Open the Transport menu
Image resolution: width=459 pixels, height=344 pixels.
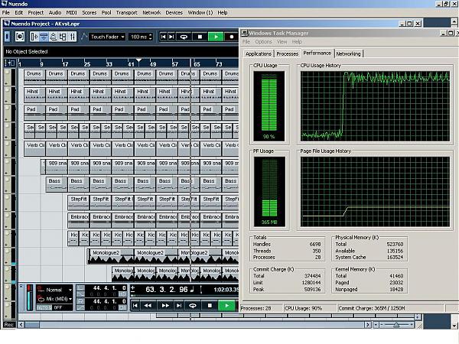127,13
